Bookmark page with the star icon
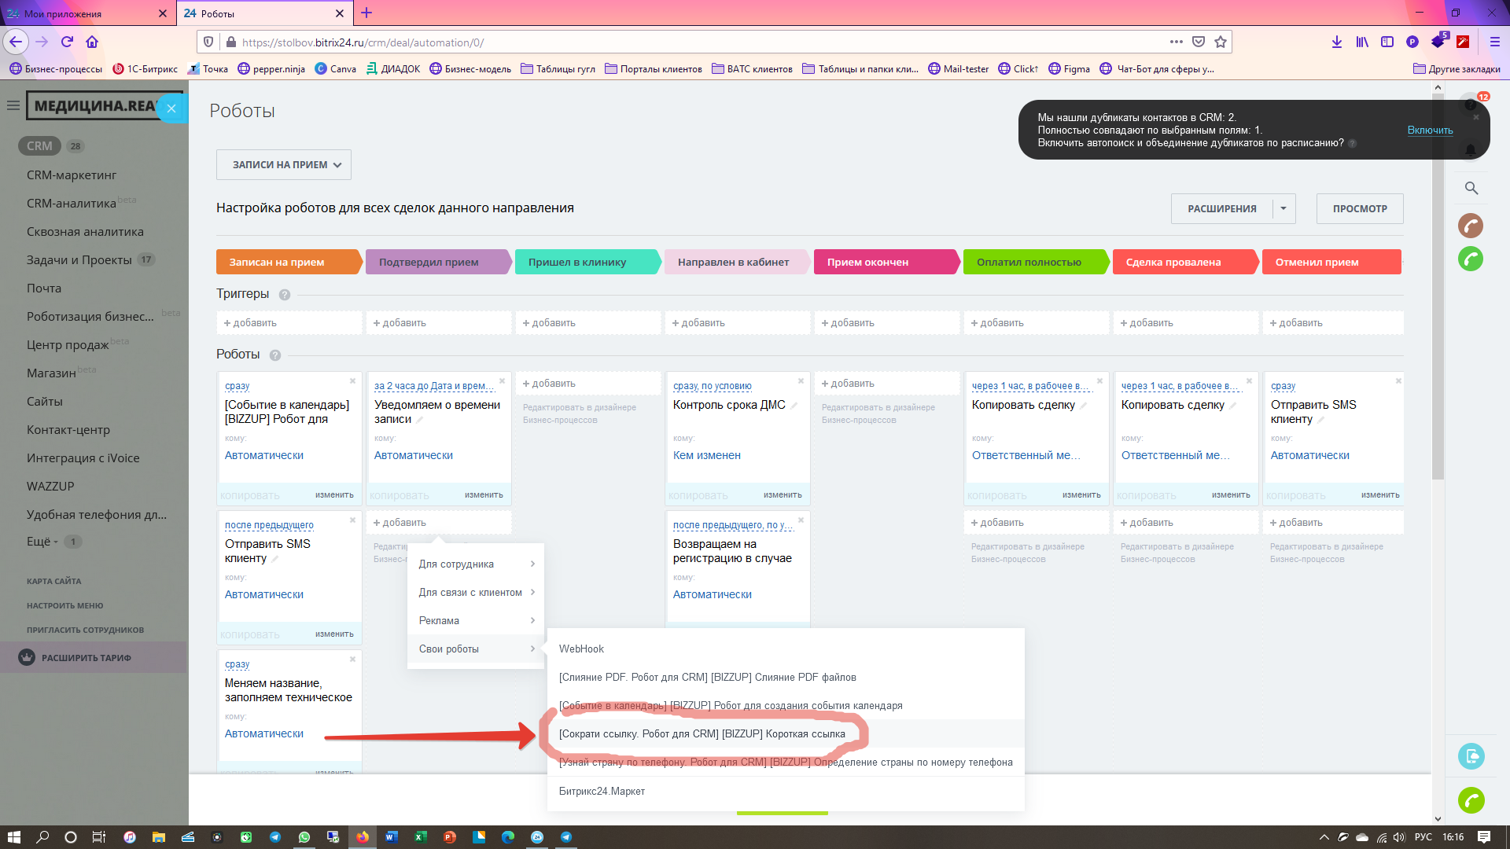The width and height of the screenshot is (1510, 849). pos(1220,42)
